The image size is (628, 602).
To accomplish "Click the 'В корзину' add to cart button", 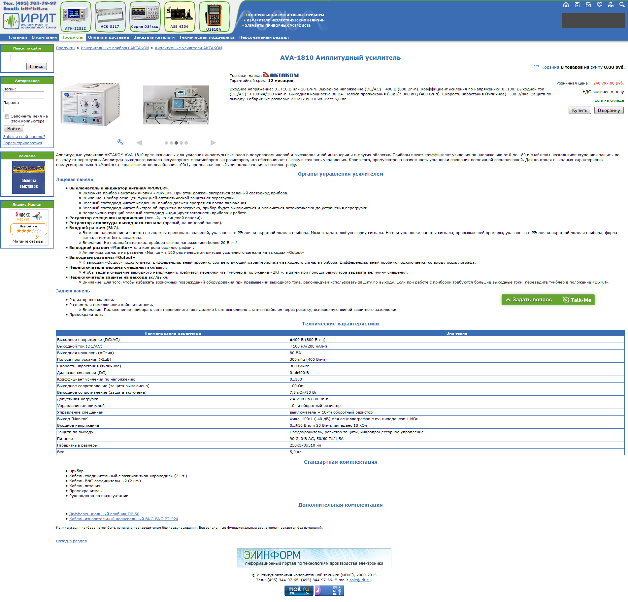I will (609, 110).
